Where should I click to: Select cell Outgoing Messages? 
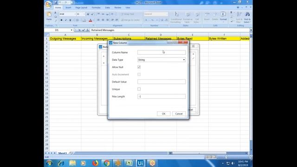point(65,39)
